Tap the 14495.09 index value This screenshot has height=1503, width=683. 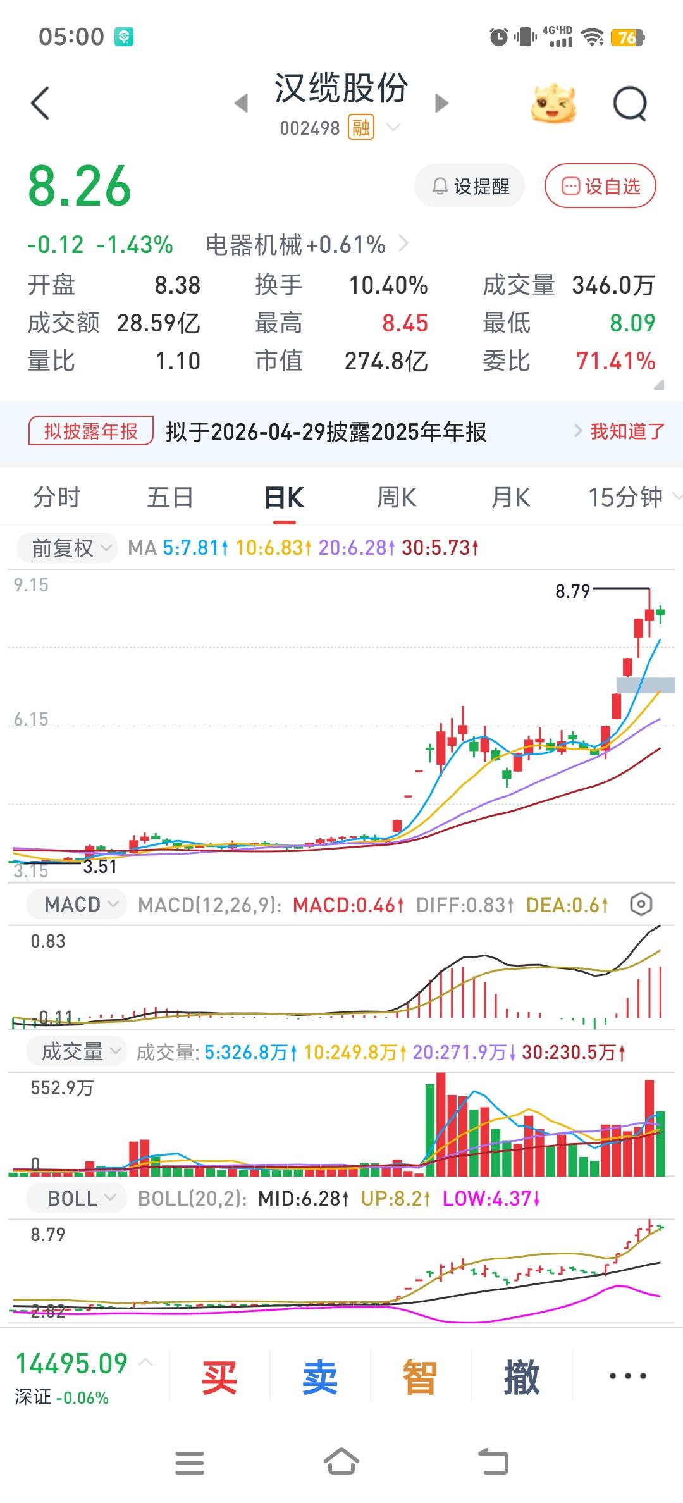click(71, 1363)
